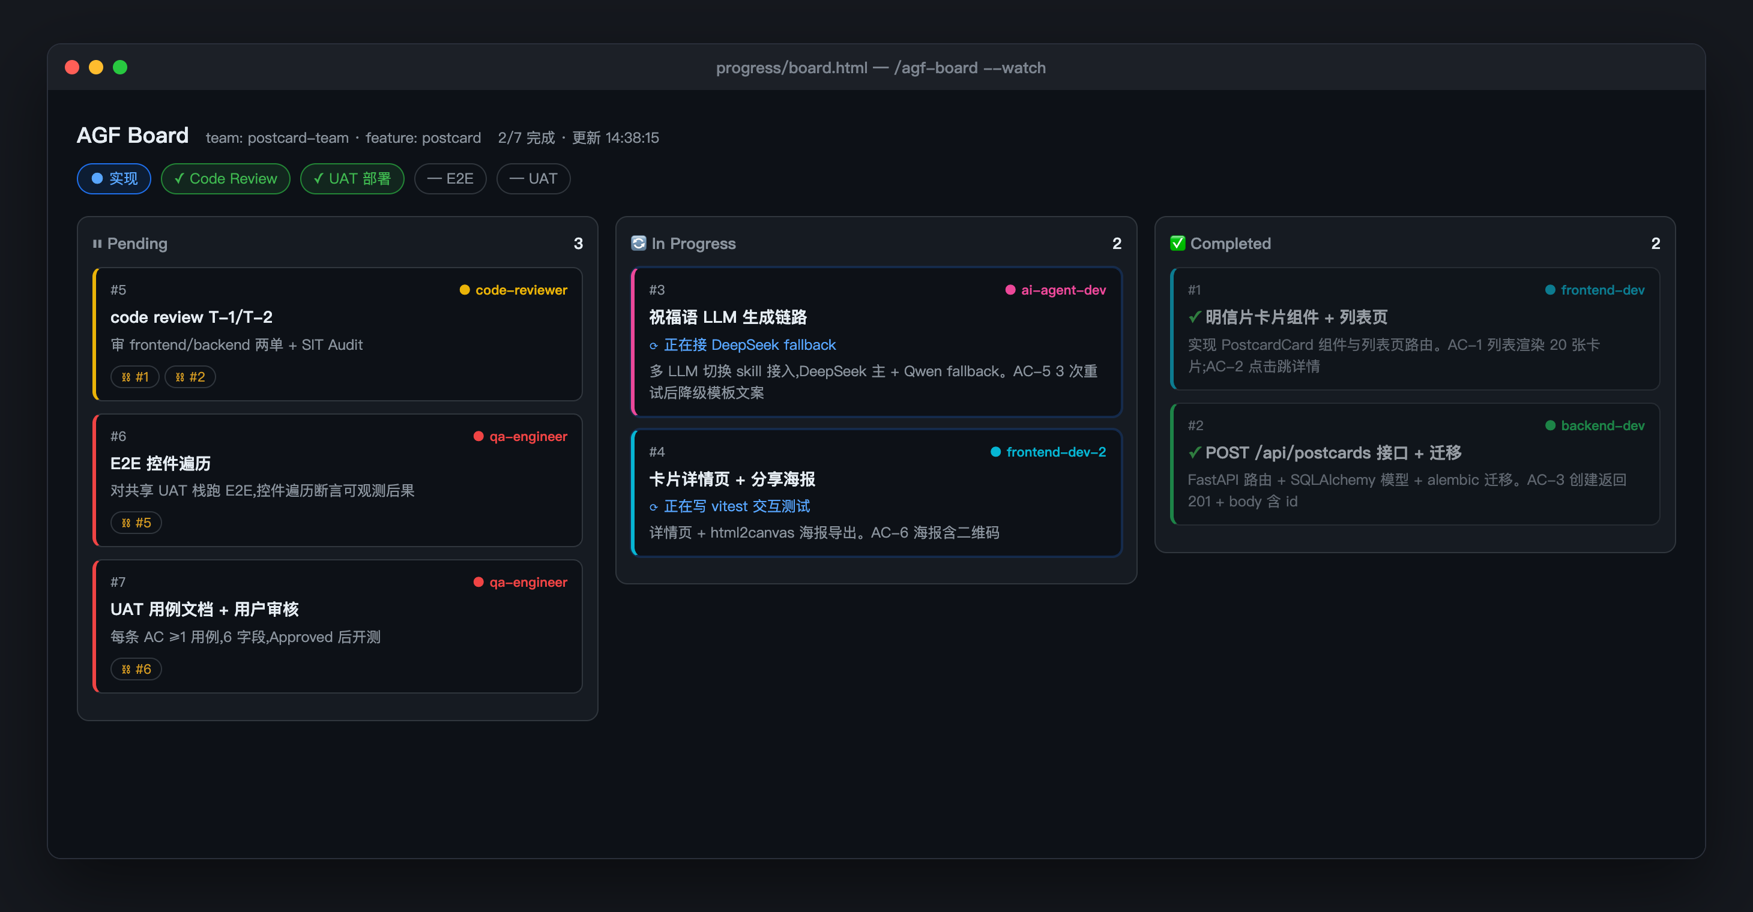Click description 每条 AC ≥1 用例,6 字段,Approved 后开测
Viewport: 1753px width, 912px height.
(x=246, y=637)
